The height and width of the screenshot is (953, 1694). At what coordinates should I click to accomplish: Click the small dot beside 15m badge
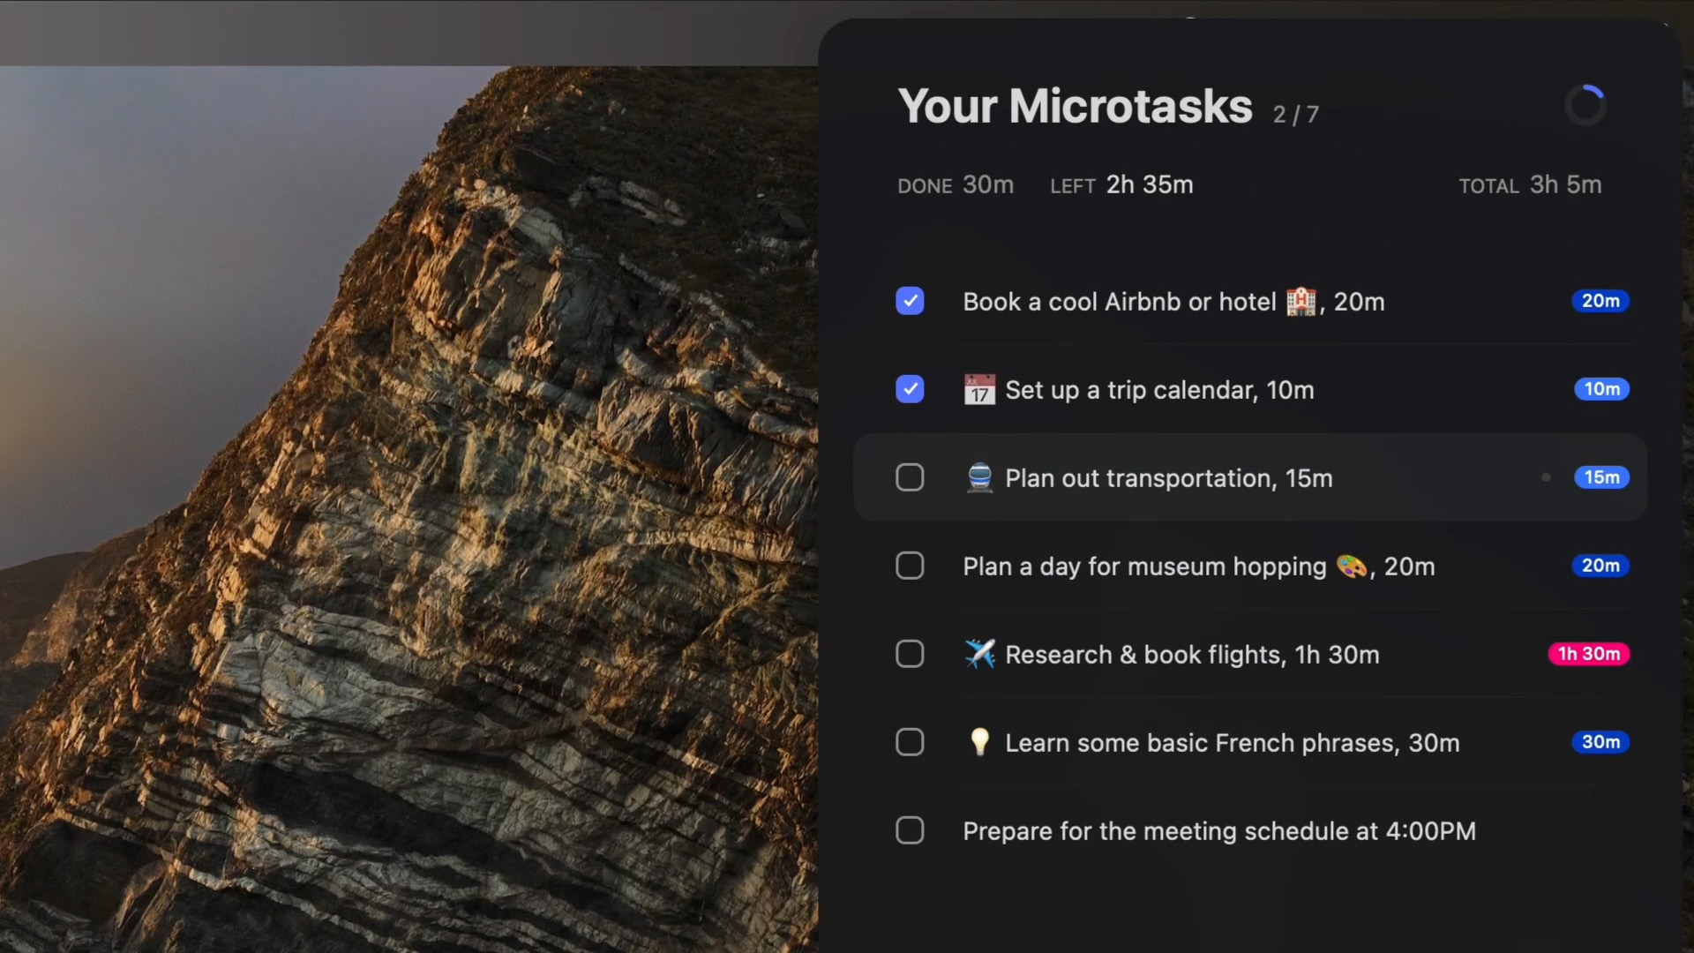(1546, 477)
